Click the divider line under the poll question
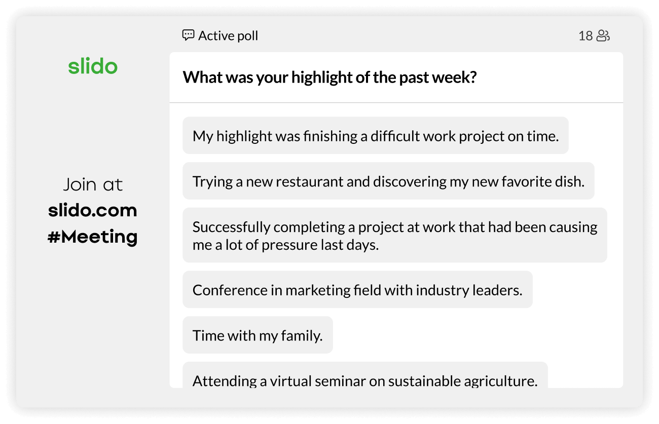 click(396, 103)
